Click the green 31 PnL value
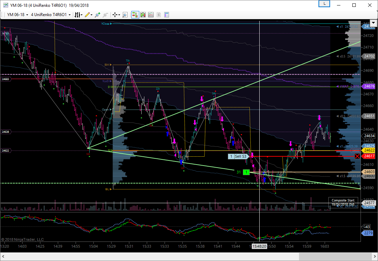This screenshot has height=261, width=378. [x=239, y=172]
